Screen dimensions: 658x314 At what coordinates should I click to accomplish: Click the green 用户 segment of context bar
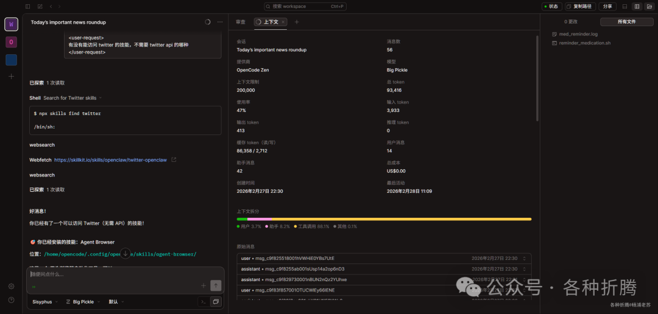[242, 219]
